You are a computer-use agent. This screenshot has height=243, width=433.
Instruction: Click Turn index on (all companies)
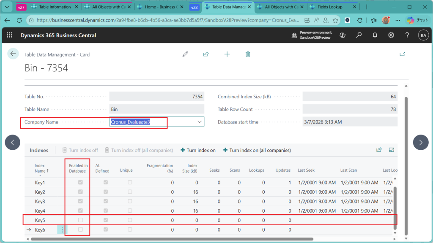click(257, 150)
